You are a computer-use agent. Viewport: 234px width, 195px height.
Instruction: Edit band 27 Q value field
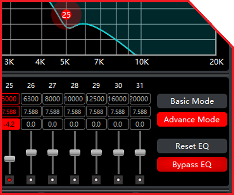[53, 112]
